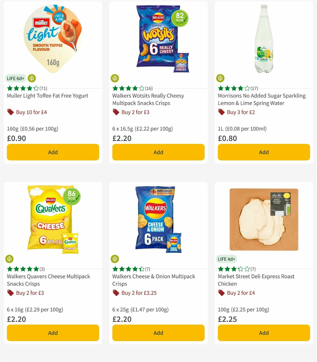Open the Walkers Wotsits Really Cheesy product page
This screenshot has width=317, height=362.
(x=149, y=99)
